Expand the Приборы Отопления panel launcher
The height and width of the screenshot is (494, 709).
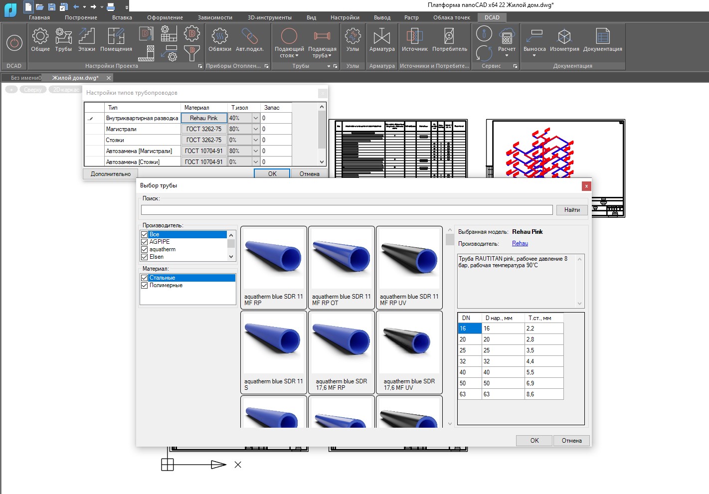click(x=266, y=66)
